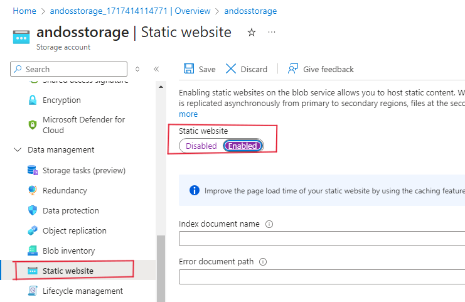
Task: Open the Data protection shield icon
Action: pyautogui.click(x=33, y=211)
